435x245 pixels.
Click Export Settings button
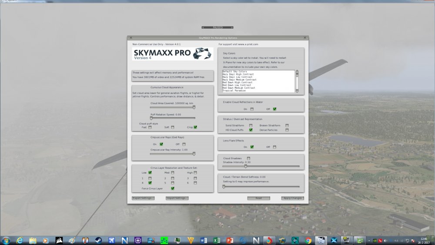tap(143, 198)
